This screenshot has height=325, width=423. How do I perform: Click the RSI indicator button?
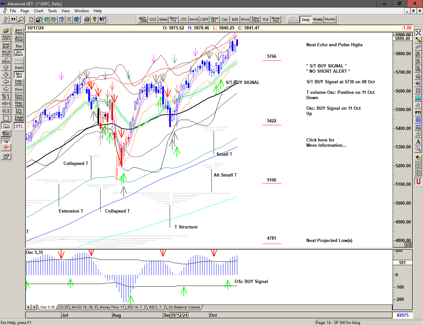(235, 20)
